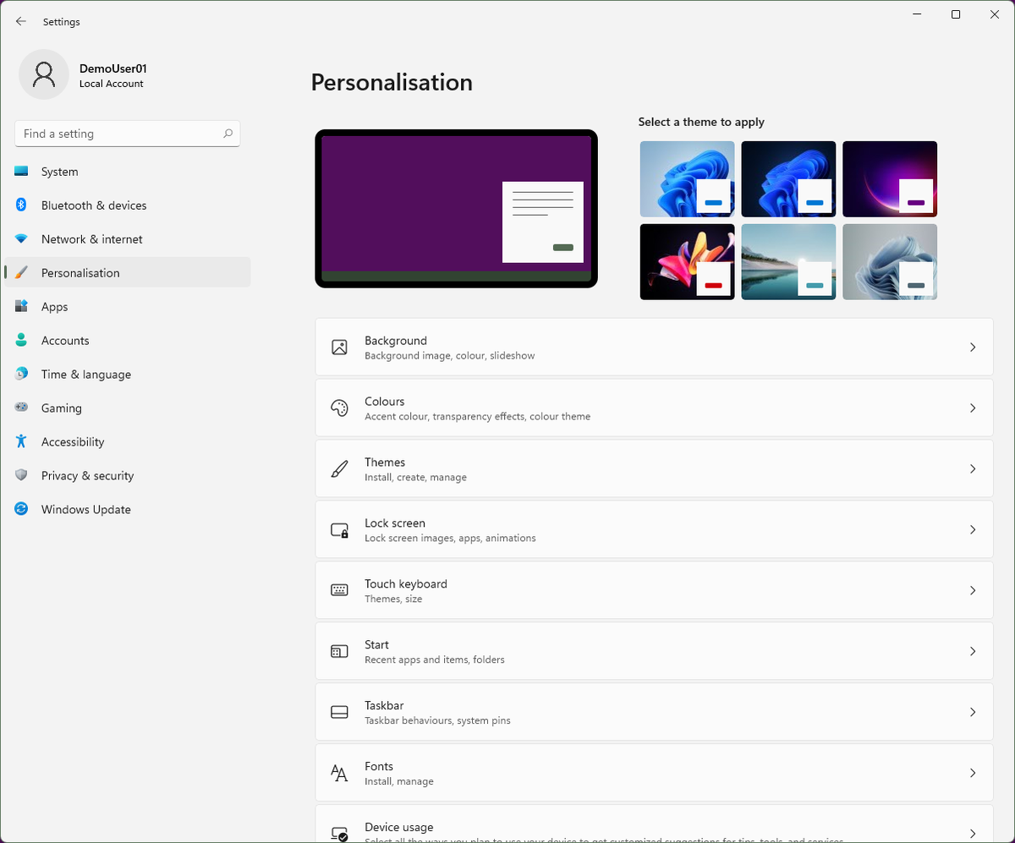Apply the lake Sunrise theme
The image size is (1015, 843).
click(x=788, y=262)
